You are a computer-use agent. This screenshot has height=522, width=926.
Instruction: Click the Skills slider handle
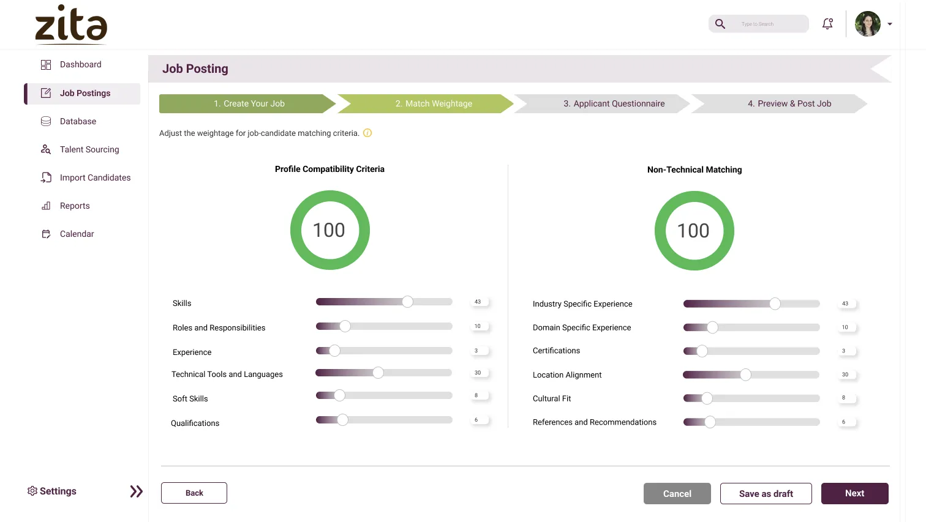coord(407,302)
